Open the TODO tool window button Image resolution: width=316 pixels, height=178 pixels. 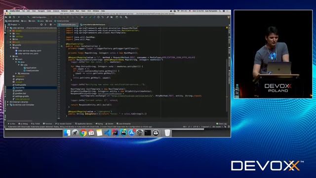click(x=36, y=124)
